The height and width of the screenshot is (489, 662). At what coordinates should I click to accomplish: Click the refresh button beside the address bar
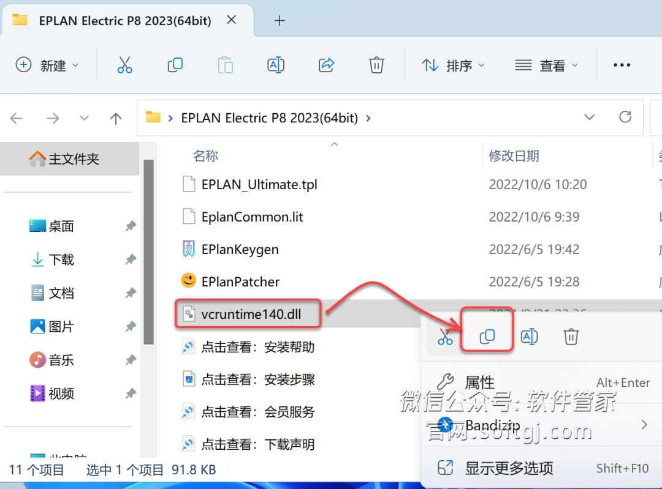[625, 117]
